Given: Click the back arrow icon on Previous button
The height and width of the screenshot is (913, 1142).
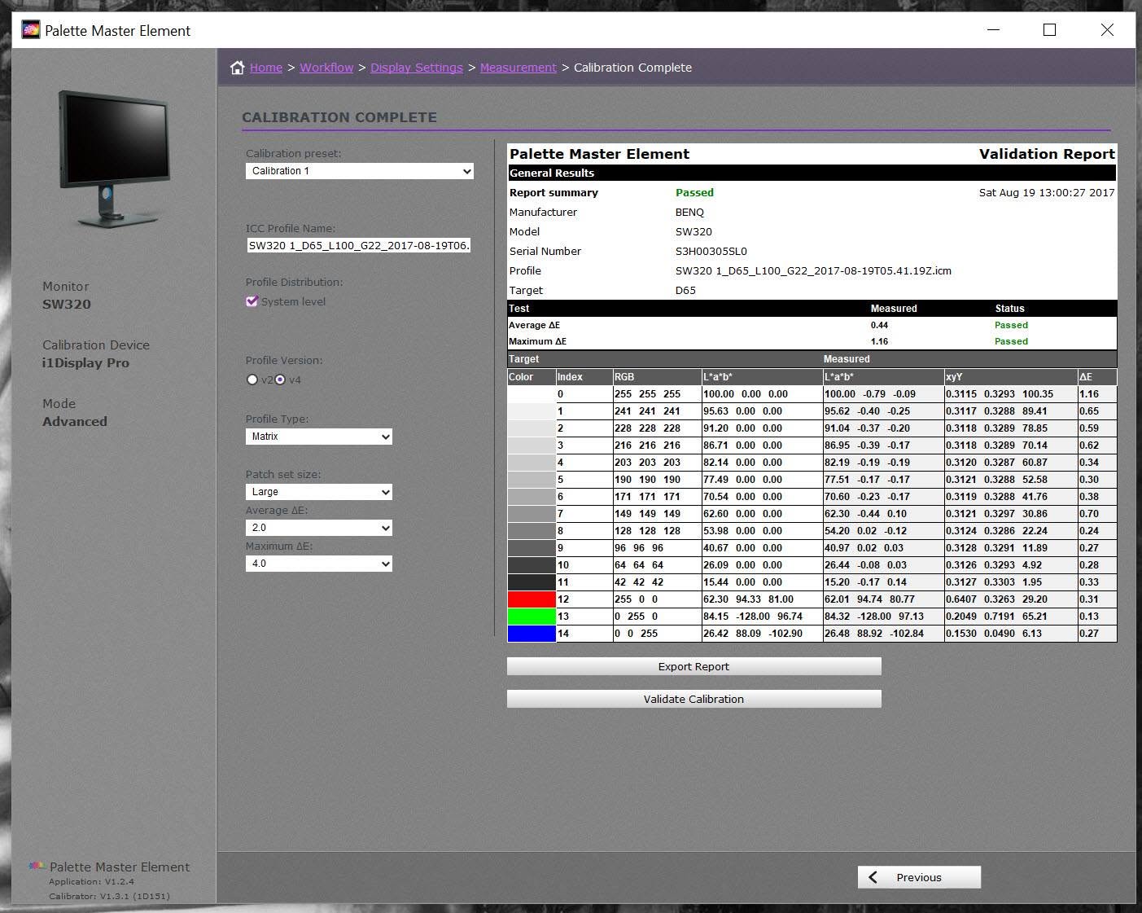Looking at the screenshot, I should tap(873, 877).
